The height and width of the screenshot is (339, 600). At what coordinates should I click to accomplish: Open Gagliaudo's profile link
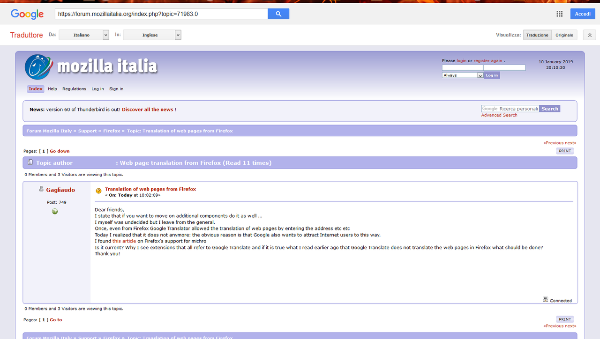pos(60,190)
